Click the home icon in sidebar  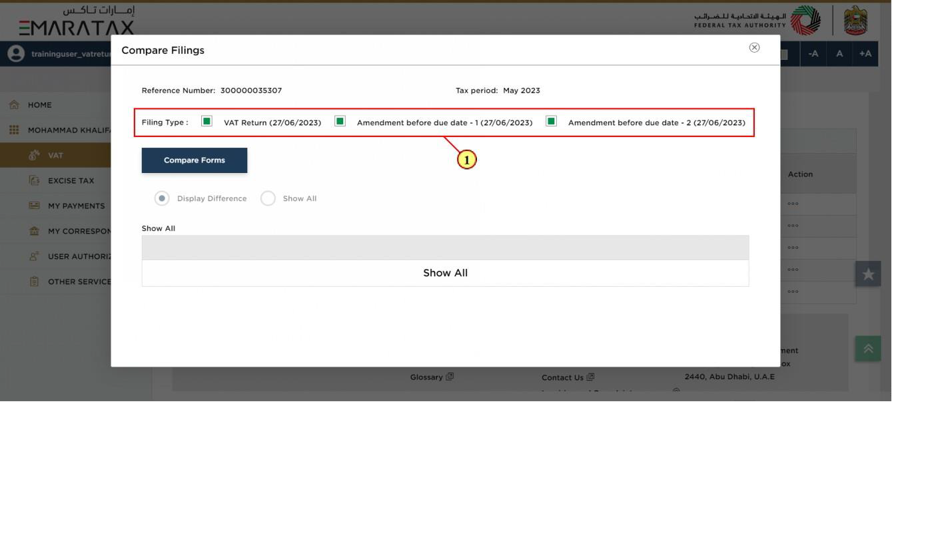click(14, 105)
